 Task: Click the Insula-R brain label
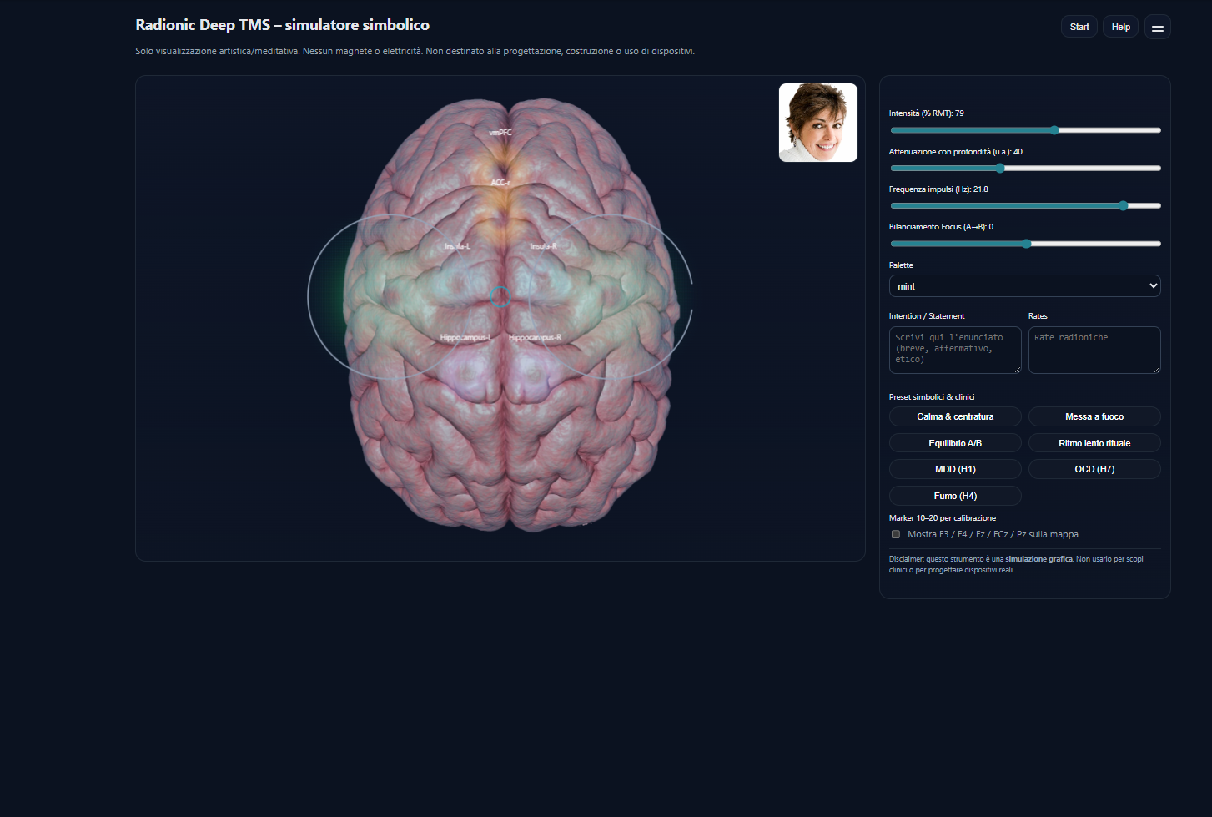(x=544, y=246)
